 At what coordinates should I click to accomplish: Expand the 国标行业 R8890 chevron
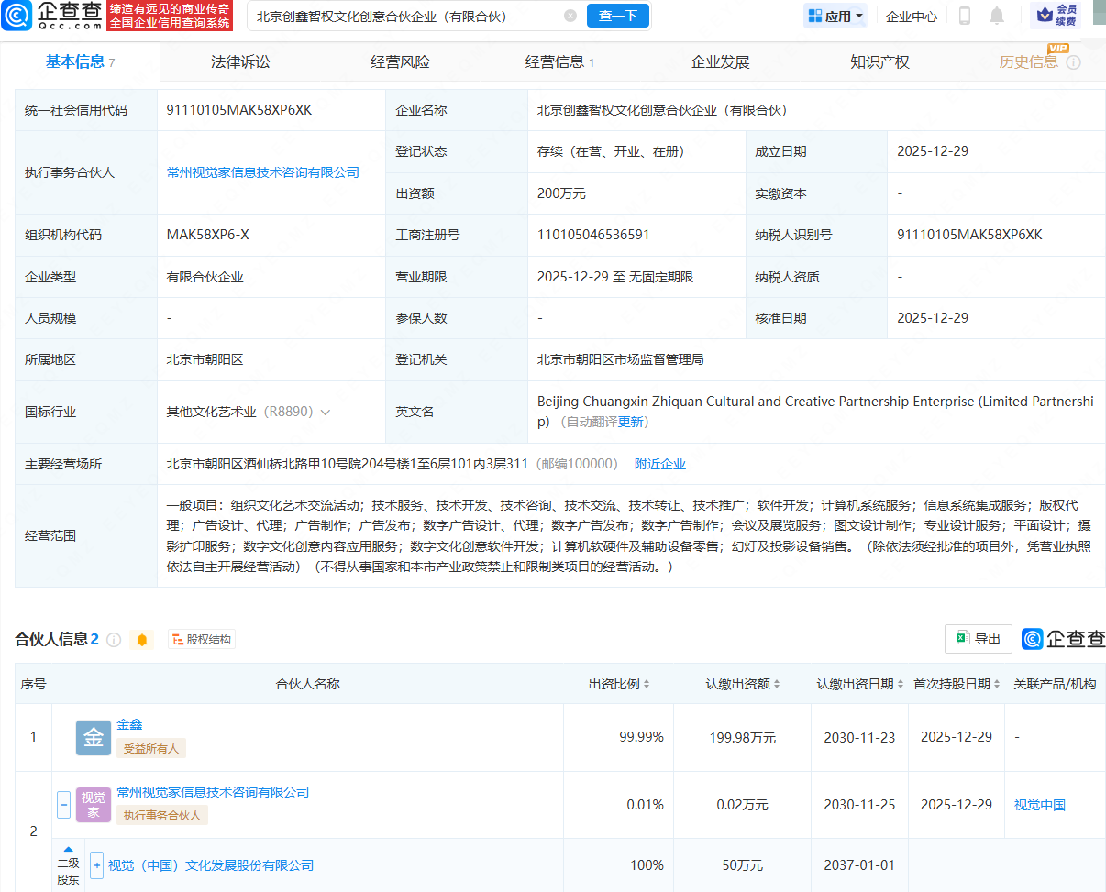[325, 412]
